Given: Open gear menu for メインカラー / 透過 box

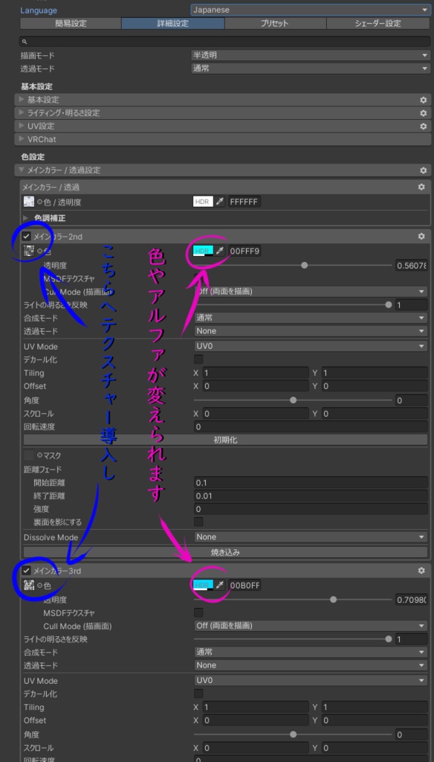Looking at the screenshot, I should (421, 187).
